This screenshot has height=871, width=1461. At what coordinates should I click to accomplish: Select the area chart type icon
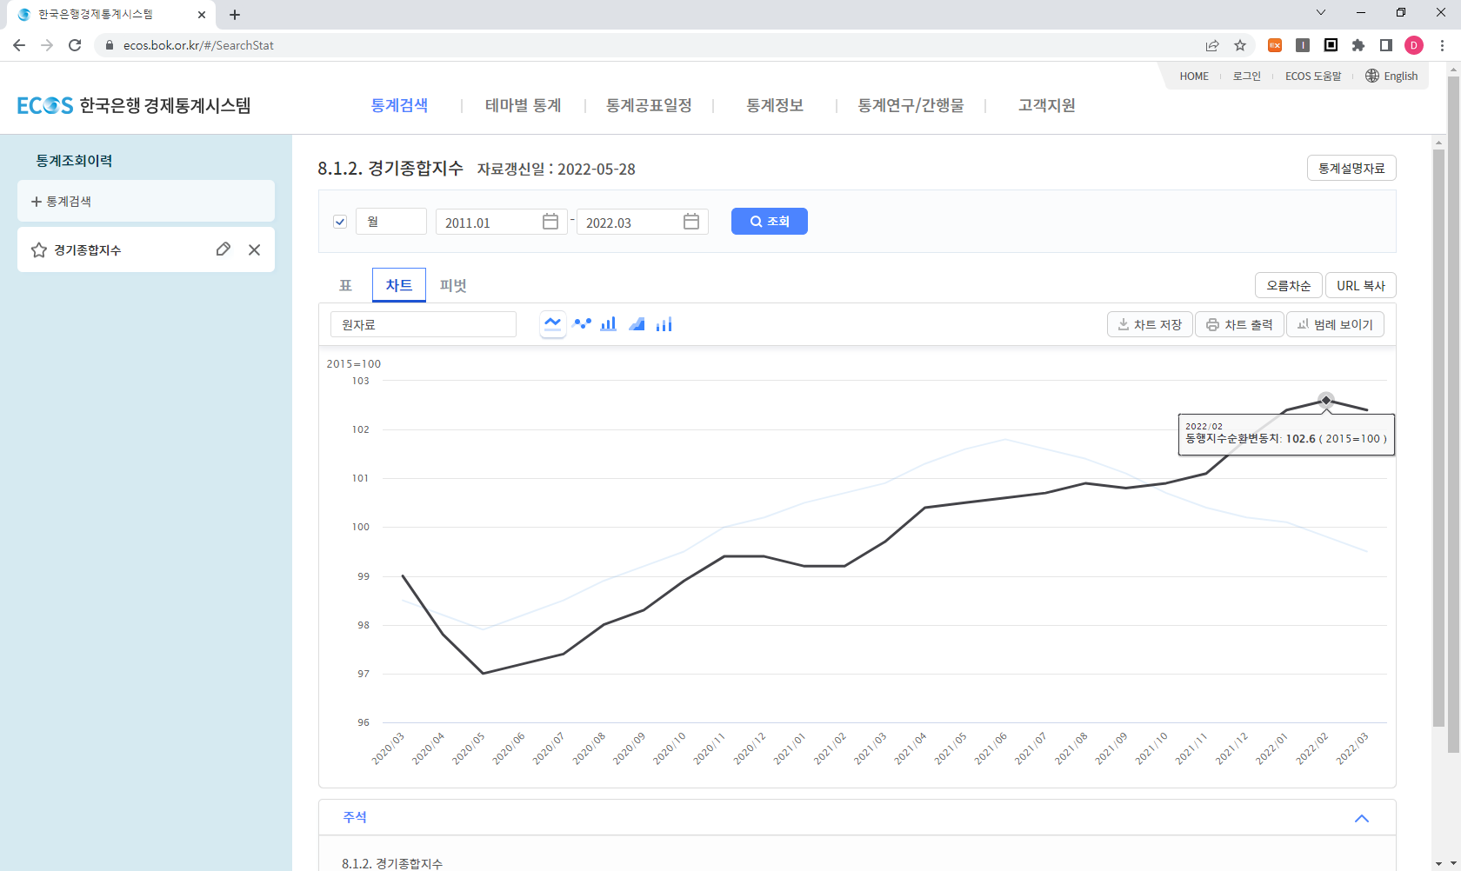[637, 324]
